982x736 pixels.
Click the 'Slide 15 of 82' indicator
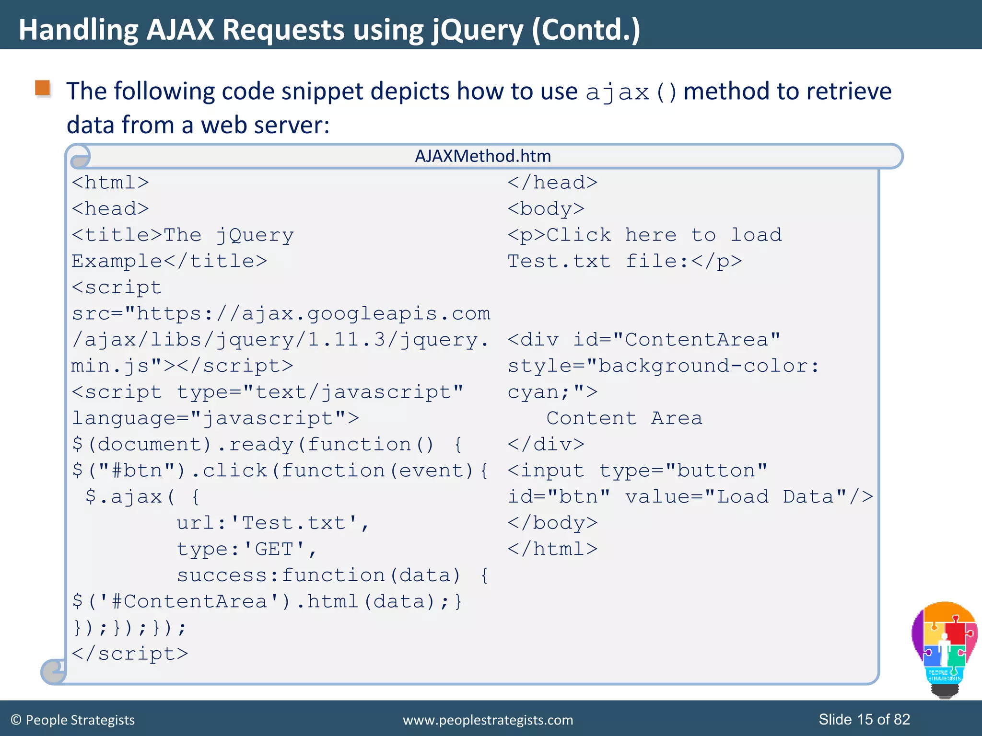tap(864, 719)
